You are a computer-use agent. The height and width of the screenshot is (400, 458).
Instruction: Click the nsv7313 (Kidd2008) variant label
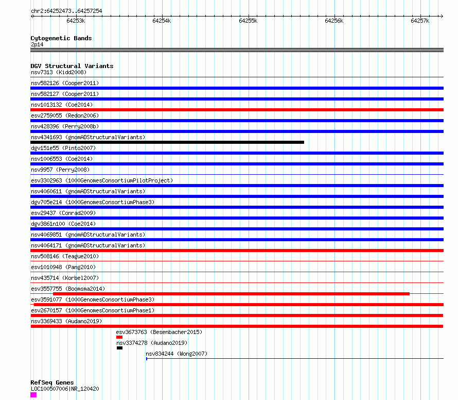coord(59,72)
